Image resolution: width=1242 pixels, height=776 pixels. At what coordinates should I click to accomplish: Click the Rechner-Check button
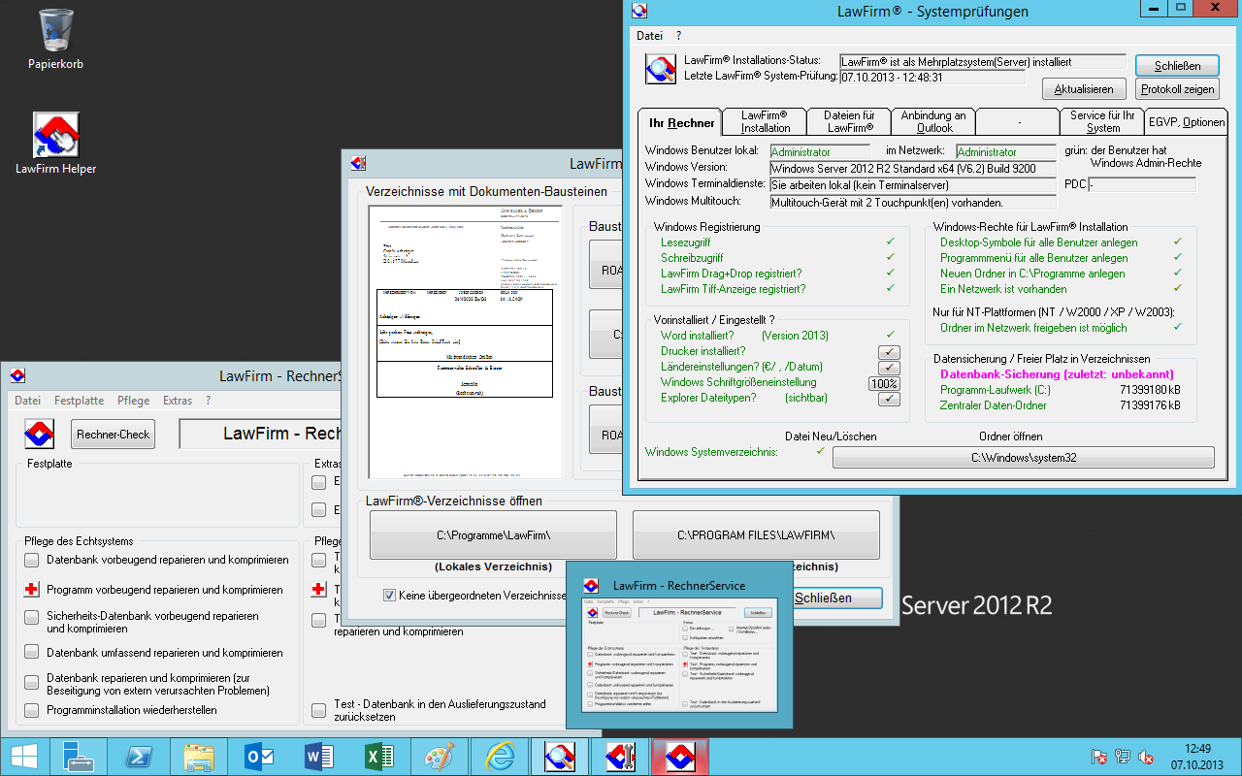[114, 434]
